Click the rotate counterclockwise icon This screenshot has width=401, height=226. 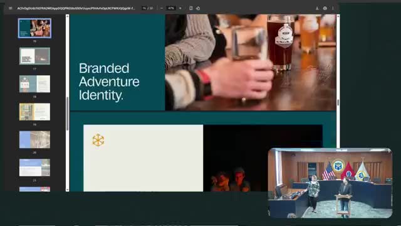[198, 8]
